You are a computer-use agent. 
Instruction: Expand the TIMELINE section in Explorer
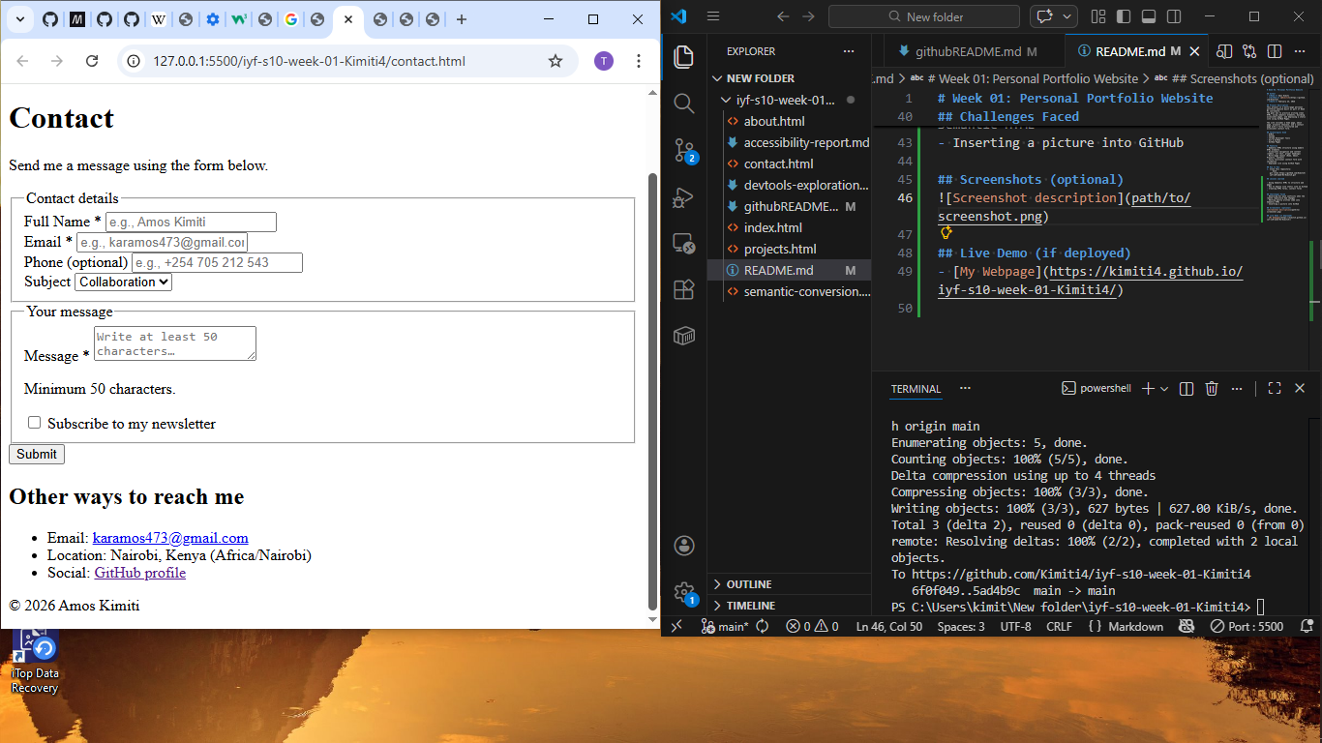(x=750, y=606)
